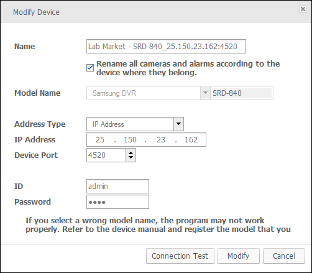Viewport: 312px width, 273px height.
Task: Confirm changes with Modify button
Action: (239, 256)
